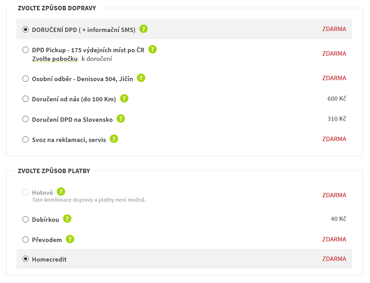
Task: Show help for DPD na Slovensko
Action: coord(121,119)
